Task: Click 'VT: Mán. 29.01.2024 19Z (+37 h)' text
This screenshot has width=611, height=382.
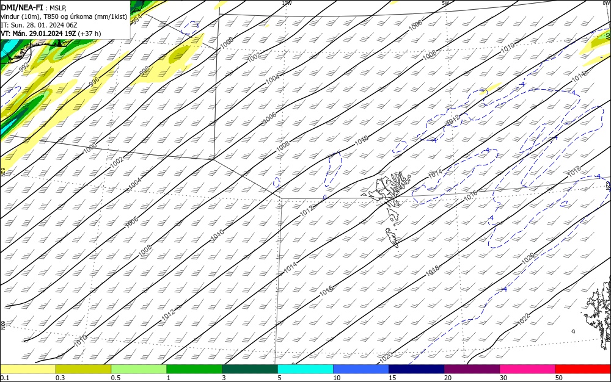Action: click(51, 34)
